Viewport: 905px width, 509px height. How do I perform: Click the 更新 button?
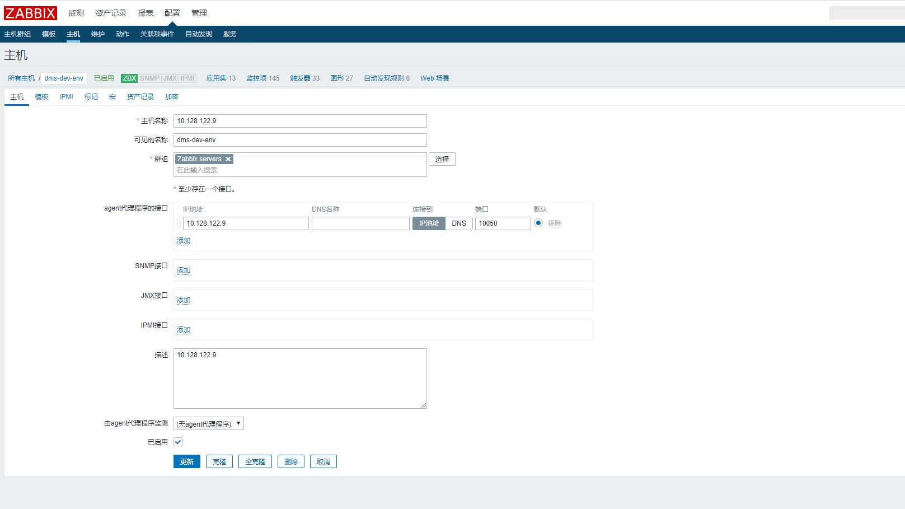point(187,461)
